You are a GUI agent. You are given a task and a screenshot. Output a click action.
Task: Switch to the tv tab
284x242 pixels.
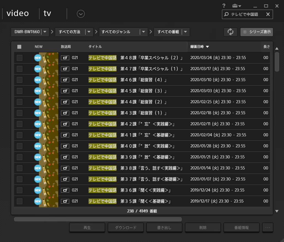(x=47, y=13)
